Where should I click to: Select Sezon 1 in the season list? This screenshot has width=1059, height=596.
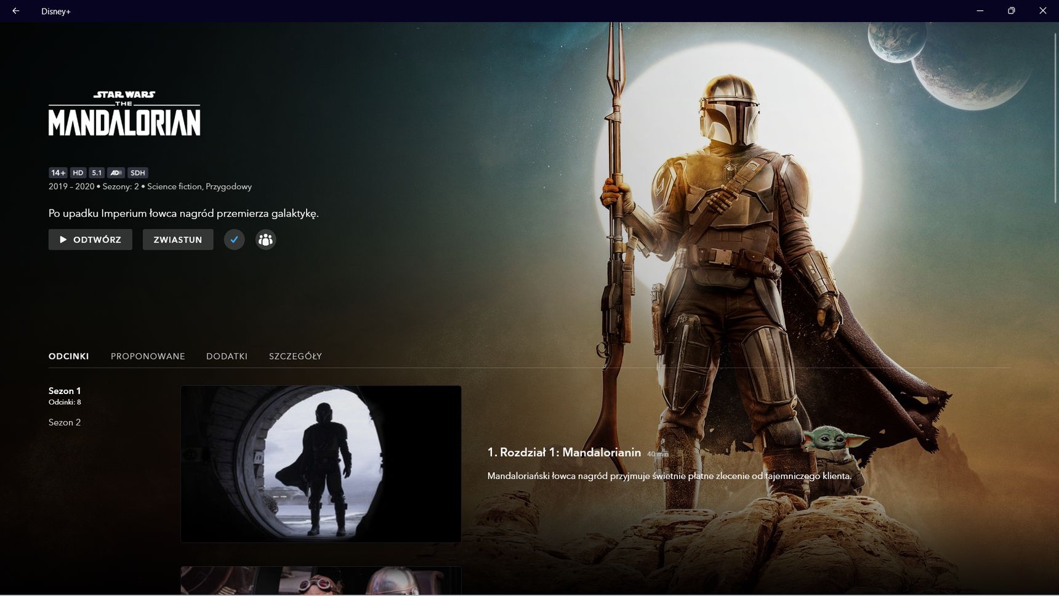pyautogui.click(x=65, y=390)
